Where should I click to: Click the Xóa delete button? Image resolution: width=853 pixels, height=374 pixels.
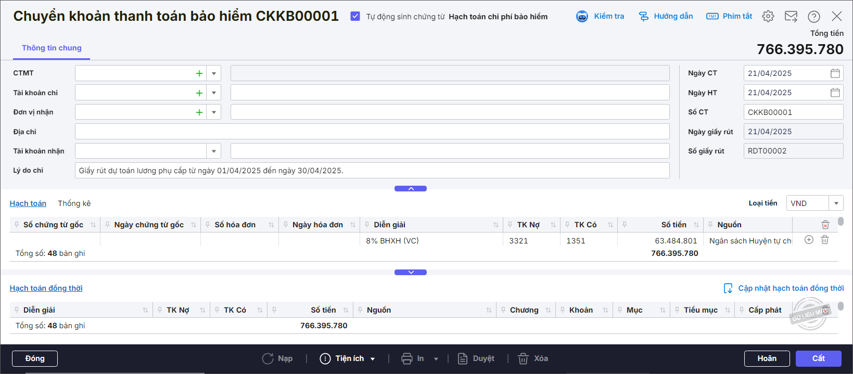533,358
